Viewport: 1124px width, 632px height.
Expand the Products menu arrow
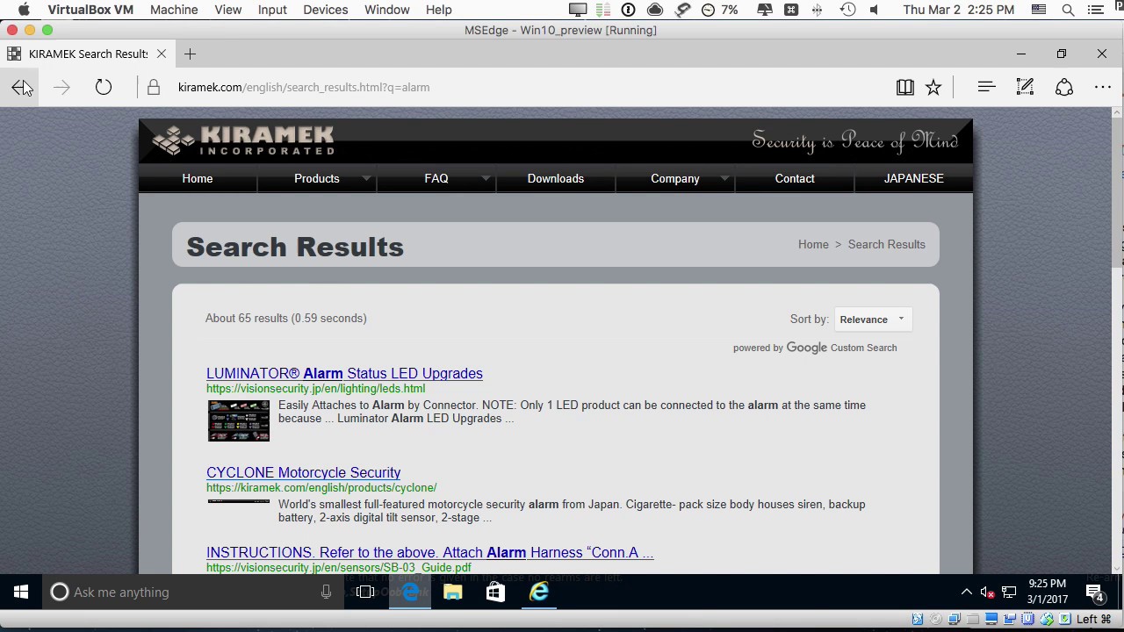coord(366,178)
